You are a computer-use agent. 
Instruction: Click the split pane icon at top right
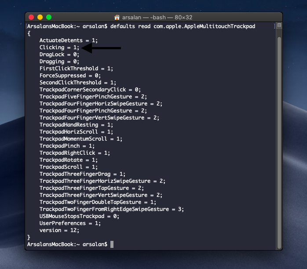pos(279,25)
